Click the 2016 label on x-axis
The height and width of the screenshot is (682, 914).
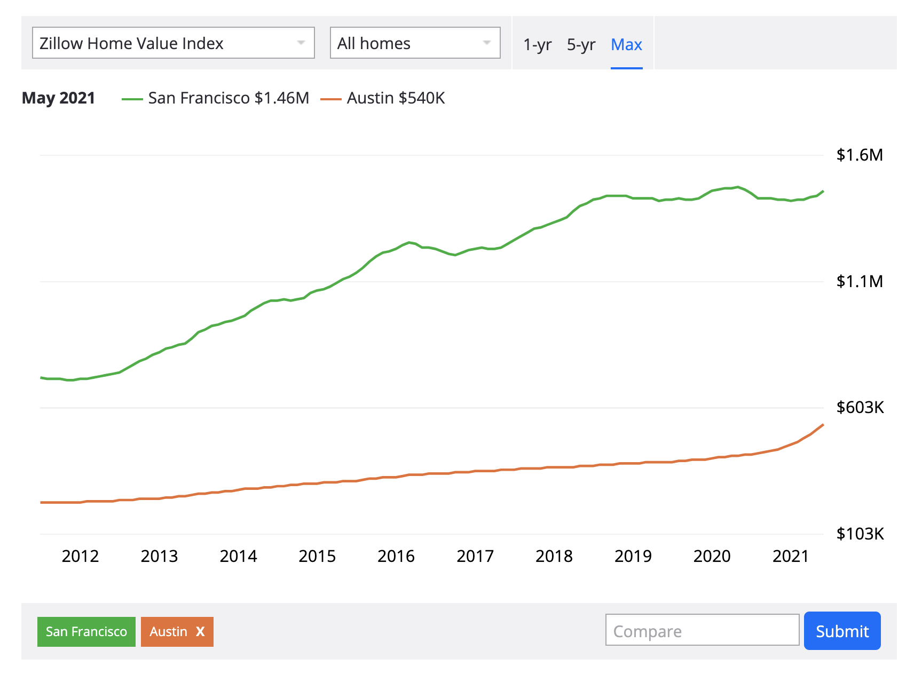[396, 556]
